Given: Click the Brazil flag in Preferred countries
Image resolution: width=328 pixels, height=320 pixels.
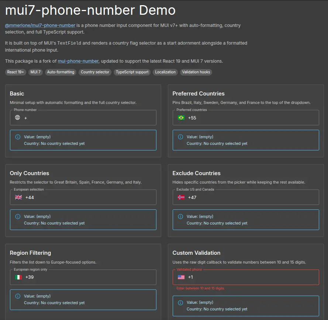Looking at the screenshot, I should [x=181, y=118].
